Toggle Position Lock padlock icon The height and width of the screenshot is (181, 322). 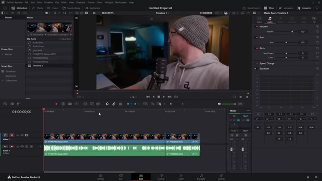pyautogui.click(x=120, y=104)
